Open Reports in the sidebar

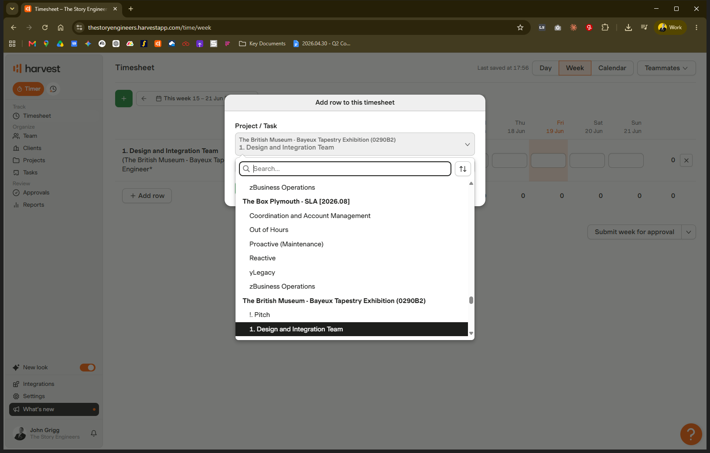click(33, 205)
